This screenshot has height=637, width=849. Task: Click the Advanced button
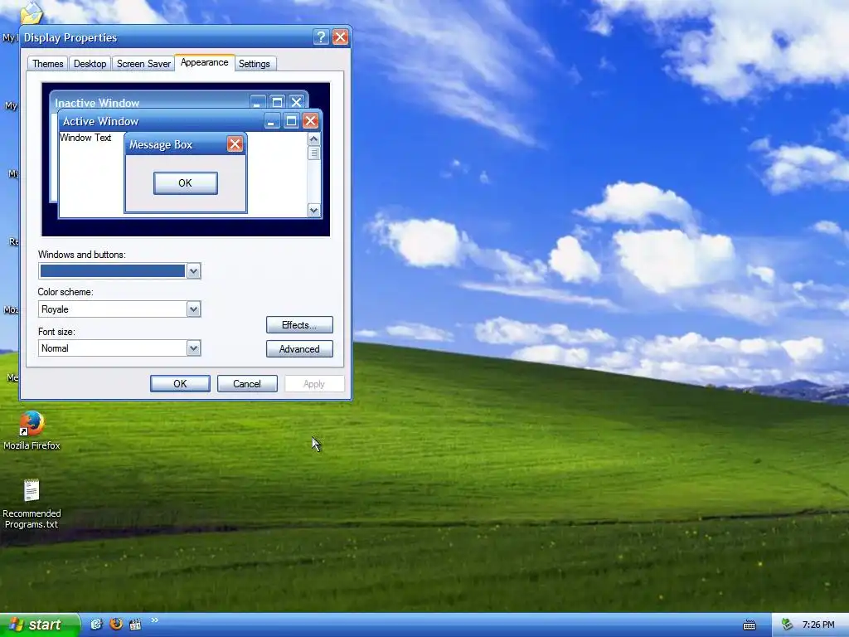299,349
